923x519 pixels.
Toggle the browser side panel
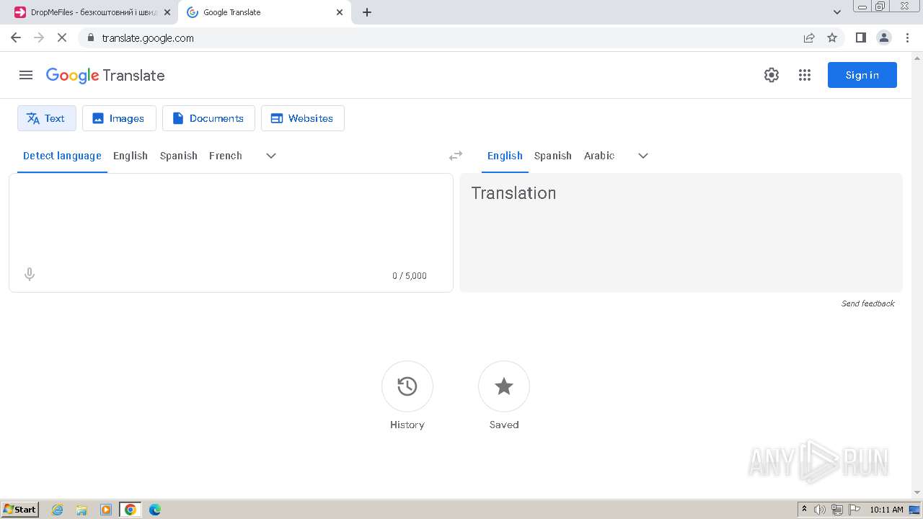click(x=860, y=37)
